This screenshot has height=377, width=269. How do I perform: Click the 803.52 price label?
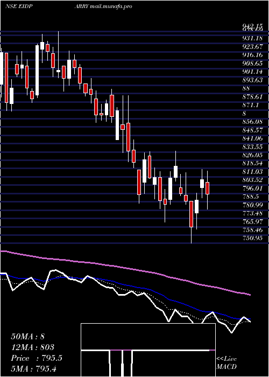pos(252,180)
